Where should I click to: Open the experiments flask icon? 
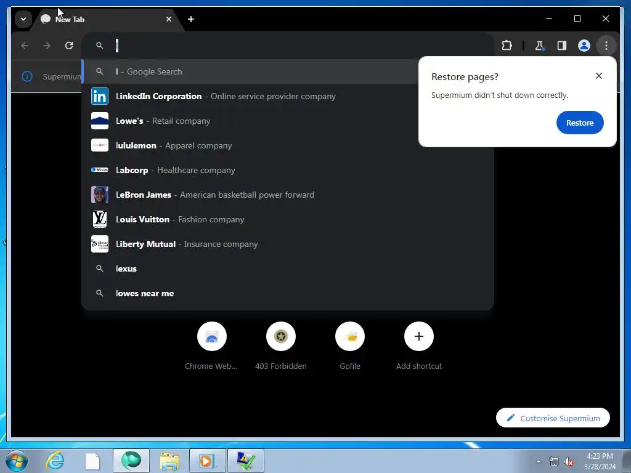[x=539, y=46]
